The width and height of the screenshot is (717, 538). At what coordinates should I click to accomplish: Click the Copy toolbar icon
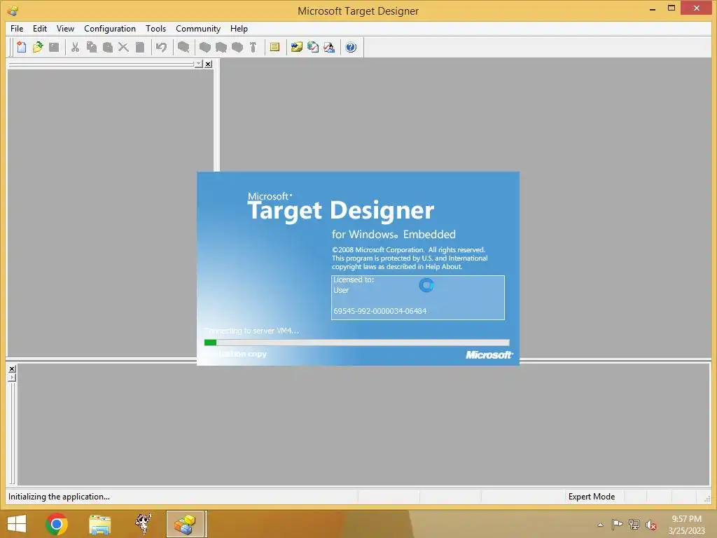[x=92, y=47]
